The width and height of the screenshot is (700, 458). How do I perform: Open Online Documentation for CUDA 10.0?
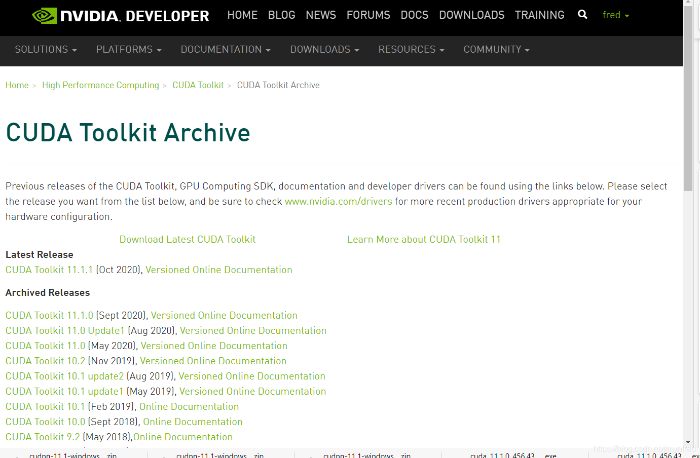click(x=193, y=422)
